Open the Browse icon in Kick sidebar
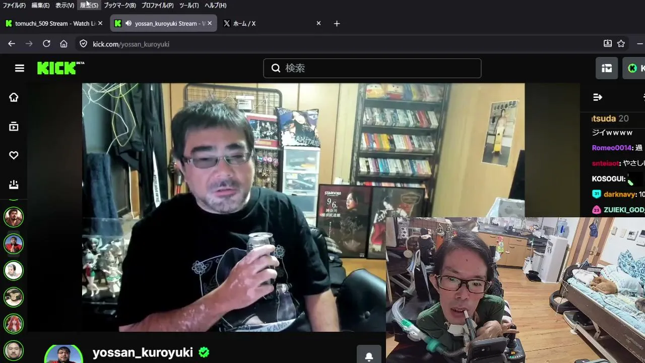The width and height of the screenshot is (645, 363). pos(14,127)
